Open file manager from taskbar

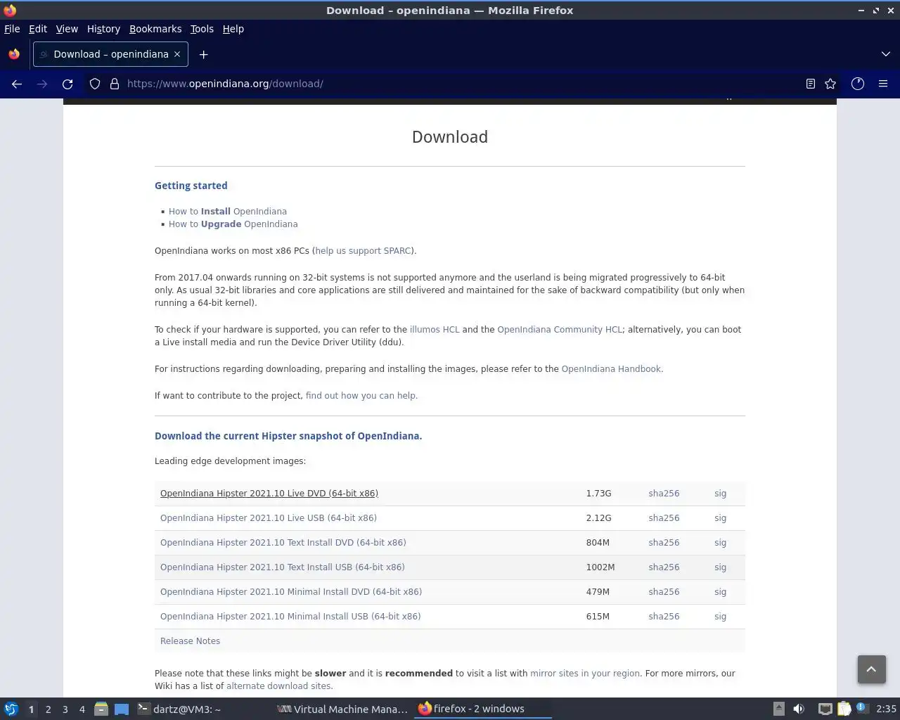click(101, 709)
